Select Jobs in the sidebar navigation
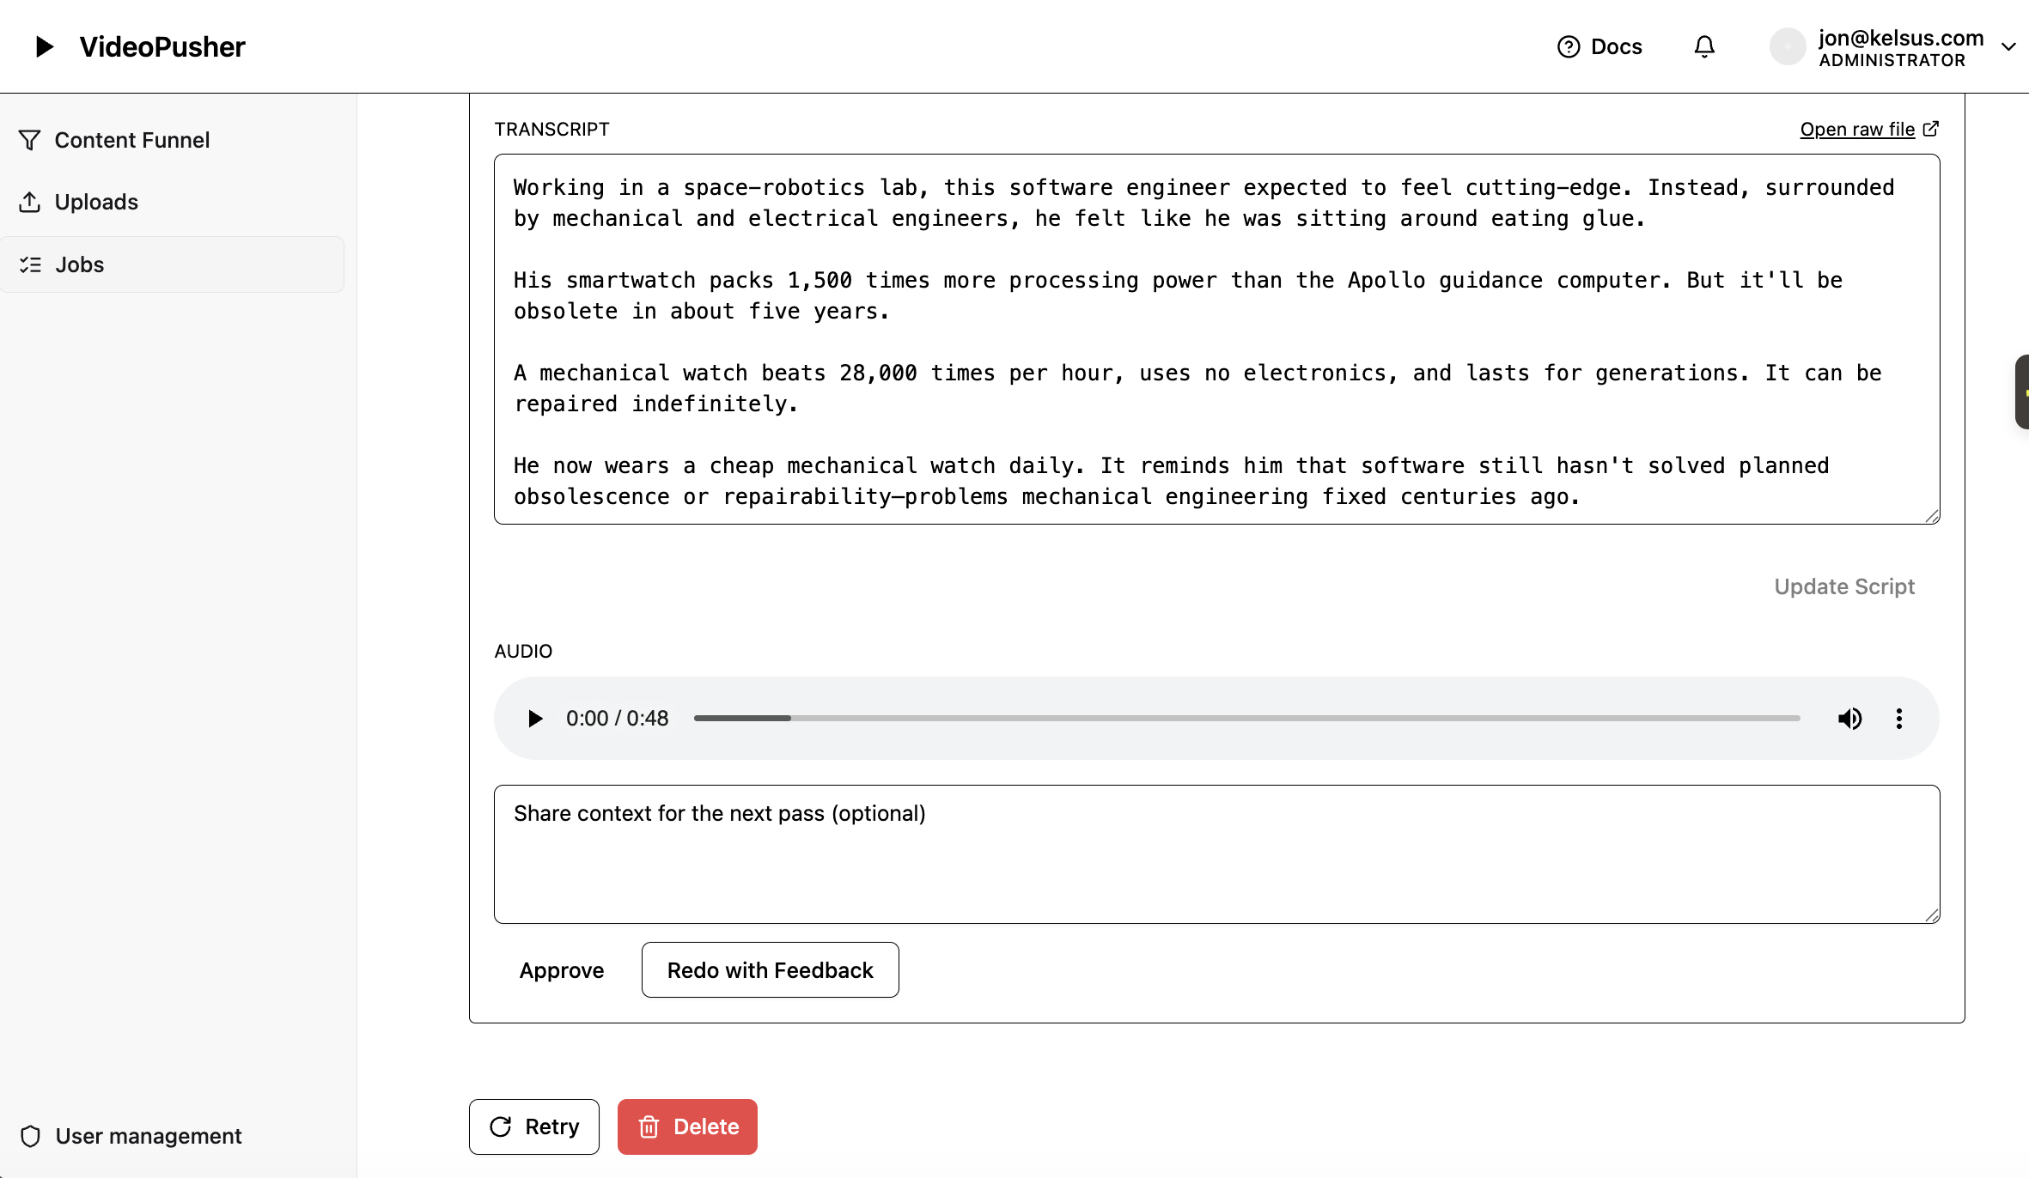The width and height of the screenshot is (2029, 1178). (80, 264)
